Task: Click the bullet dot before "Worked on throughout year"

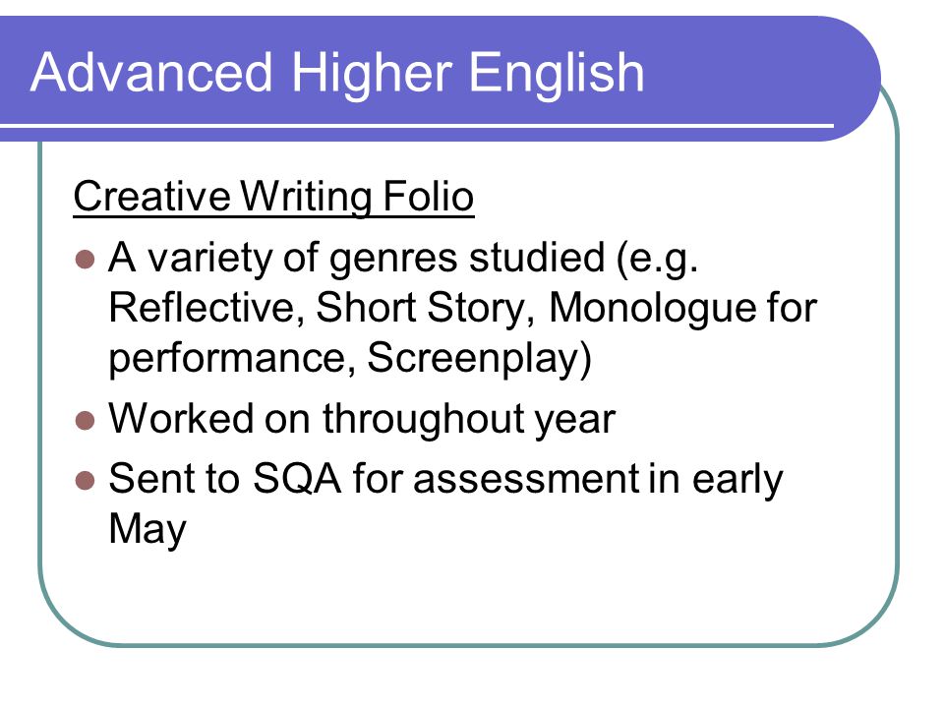Action: point(86,420)
